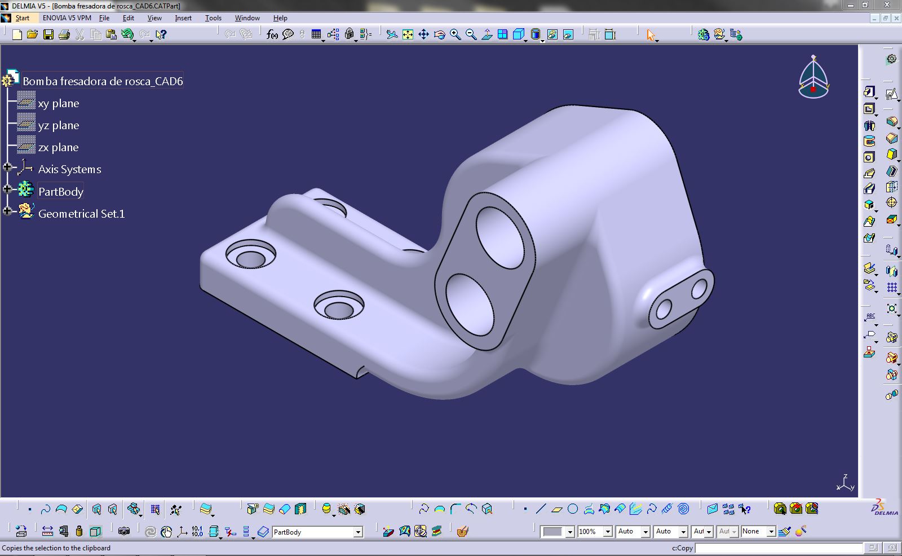Click the command line input field
This screenshot has height=556, width=902.
[779, 548]
